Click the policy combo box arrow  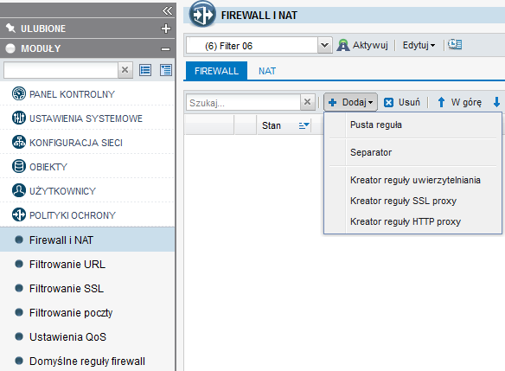pos(324,46)
